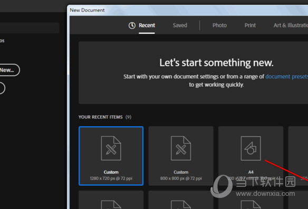The width and height of the screenshot is (308, 209).
Task: Click the A4 preset name label
Action: click(251, 172)
